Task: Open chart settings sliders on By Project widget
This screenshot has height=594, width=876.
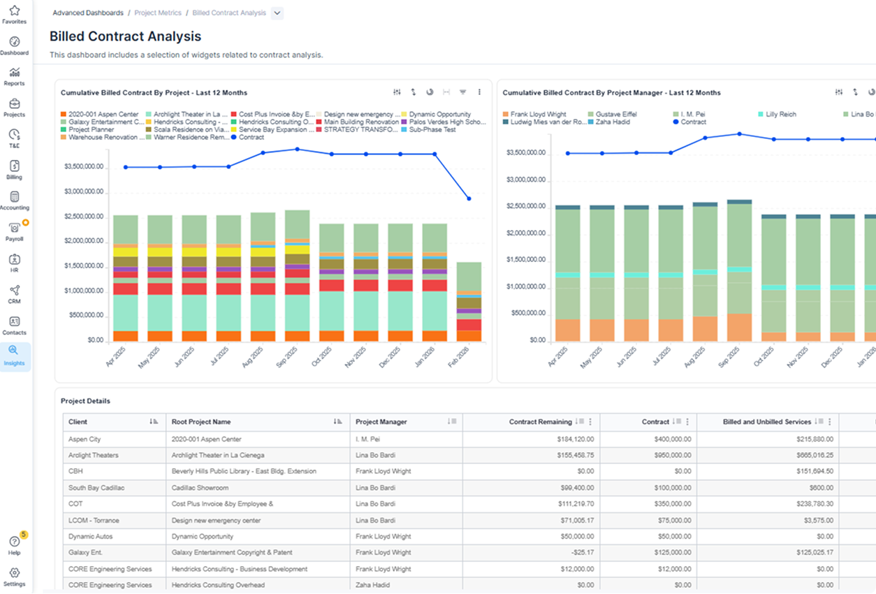Action: [397, 92]
